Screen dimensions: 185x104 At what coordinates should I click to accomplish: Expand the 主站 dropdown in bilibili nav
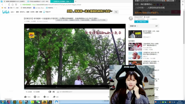pyautogui.click(x=13, y=12)
